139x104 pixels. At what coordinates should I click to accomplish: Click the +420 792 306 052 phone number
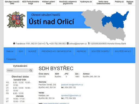click(x=57, y=44)
